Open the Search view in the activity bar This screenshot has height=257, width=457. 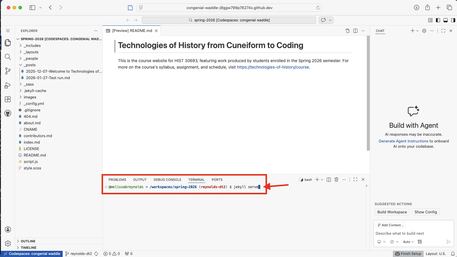[8, 57]
